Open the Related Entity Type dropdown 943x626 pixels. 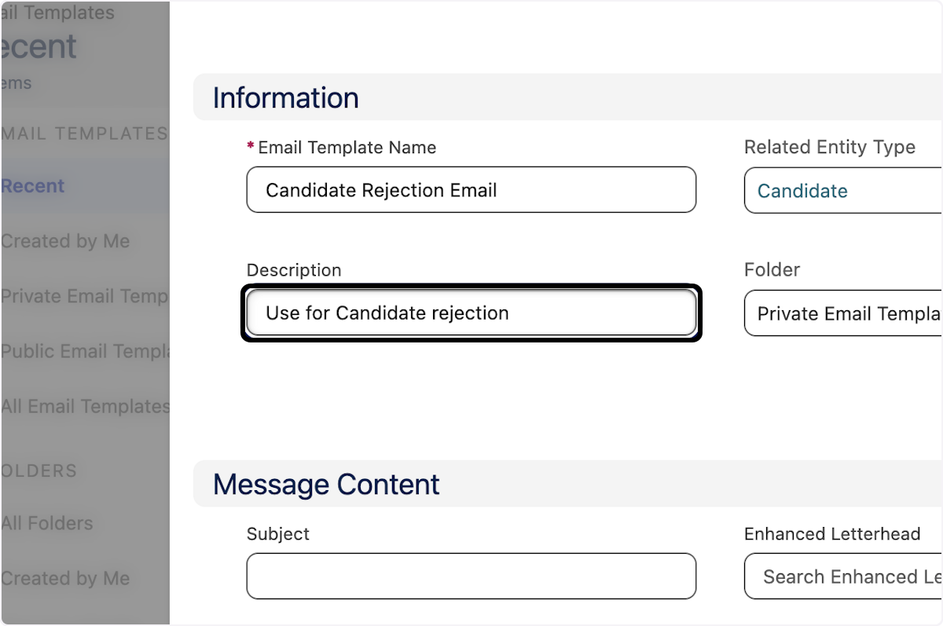click(842, 191)
